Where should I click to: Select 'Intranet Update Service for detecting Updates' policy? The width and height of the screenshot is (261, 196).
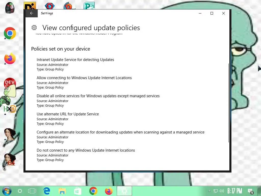[x=75, y=60]
